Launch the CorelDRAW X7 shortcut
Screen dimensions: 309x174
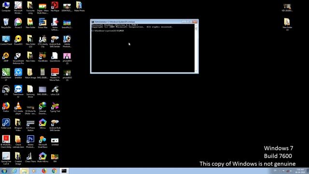point(6,74)
